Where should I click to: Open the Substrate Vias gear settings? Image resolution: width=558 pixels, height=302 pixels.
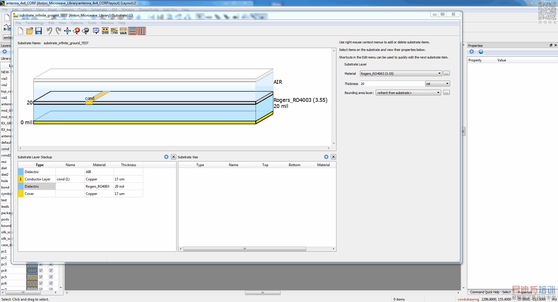326,157
